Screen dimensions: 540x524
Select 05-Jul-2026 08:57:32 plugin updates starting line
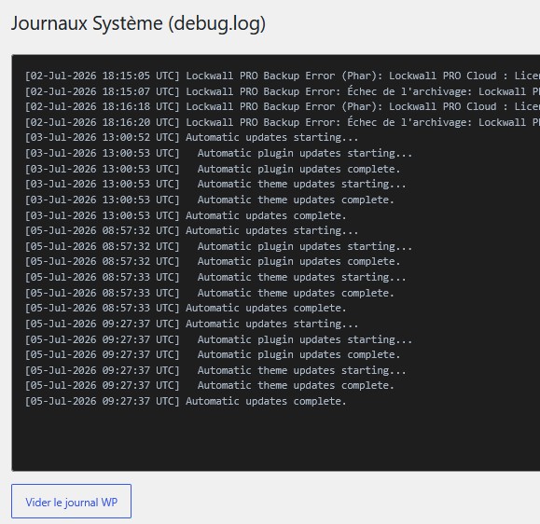[218, 246]
